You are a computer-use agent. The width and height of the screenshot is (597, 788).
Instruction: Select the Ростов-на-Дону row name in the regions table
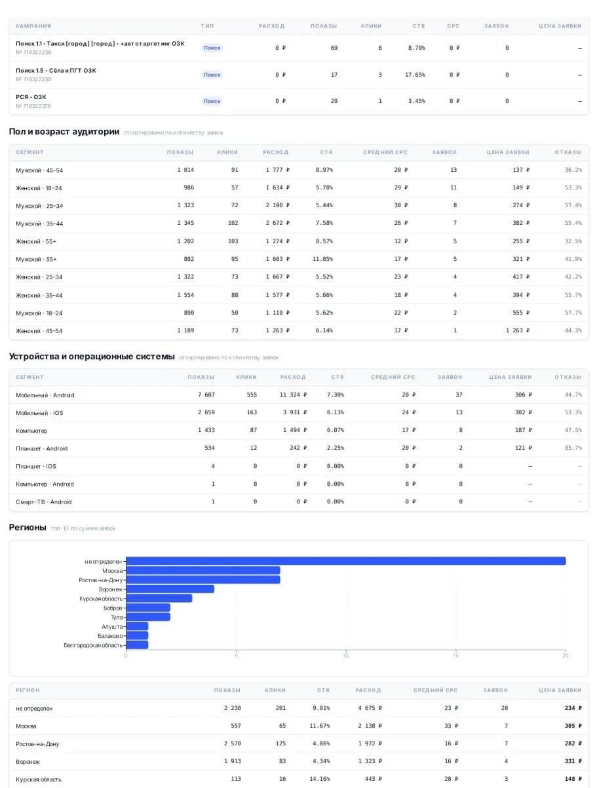(37, 744)
